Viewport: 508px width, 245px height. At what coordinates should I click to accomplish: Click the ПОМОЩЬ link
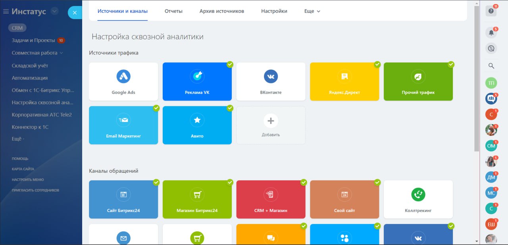pyautogui.click(x=20, y=158)
